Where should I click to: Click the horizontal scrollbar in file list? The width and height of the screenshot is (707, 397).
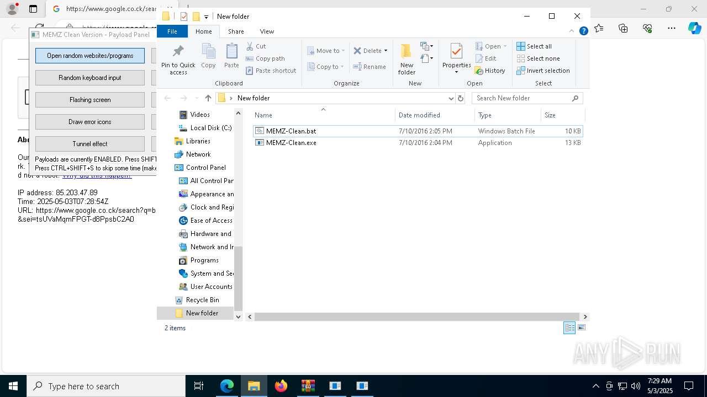pos(418,316)
